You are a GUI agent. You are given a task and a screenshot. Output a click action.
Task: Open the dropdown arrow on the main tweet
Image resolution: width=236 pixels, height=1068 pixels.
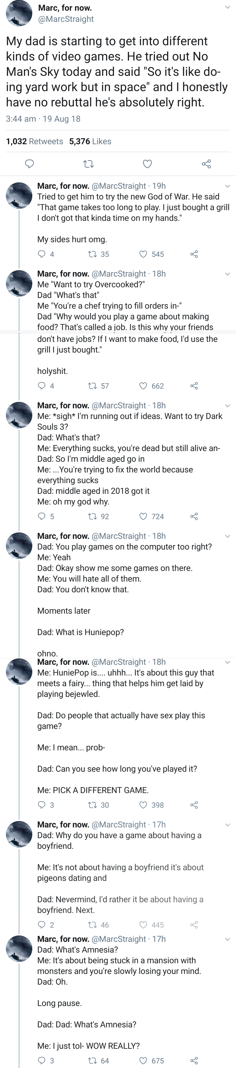coord(227,7)
